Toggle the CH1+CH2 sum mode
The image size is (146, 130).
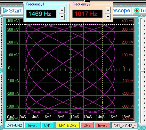click(14, 125)
